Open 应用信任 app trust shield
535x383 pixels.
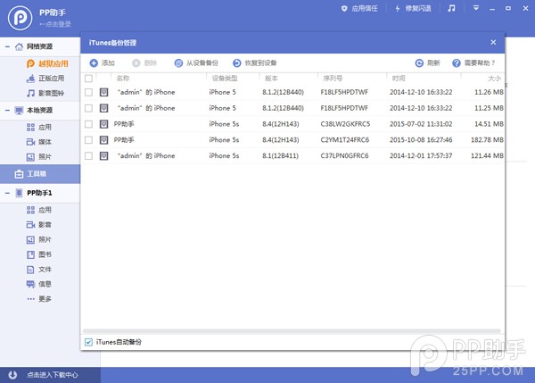(352, 8)
